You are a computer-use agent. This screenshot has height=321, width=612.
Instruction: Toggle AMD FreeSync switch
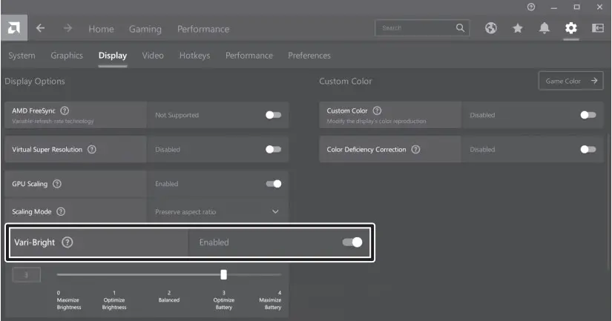point(273,115)
